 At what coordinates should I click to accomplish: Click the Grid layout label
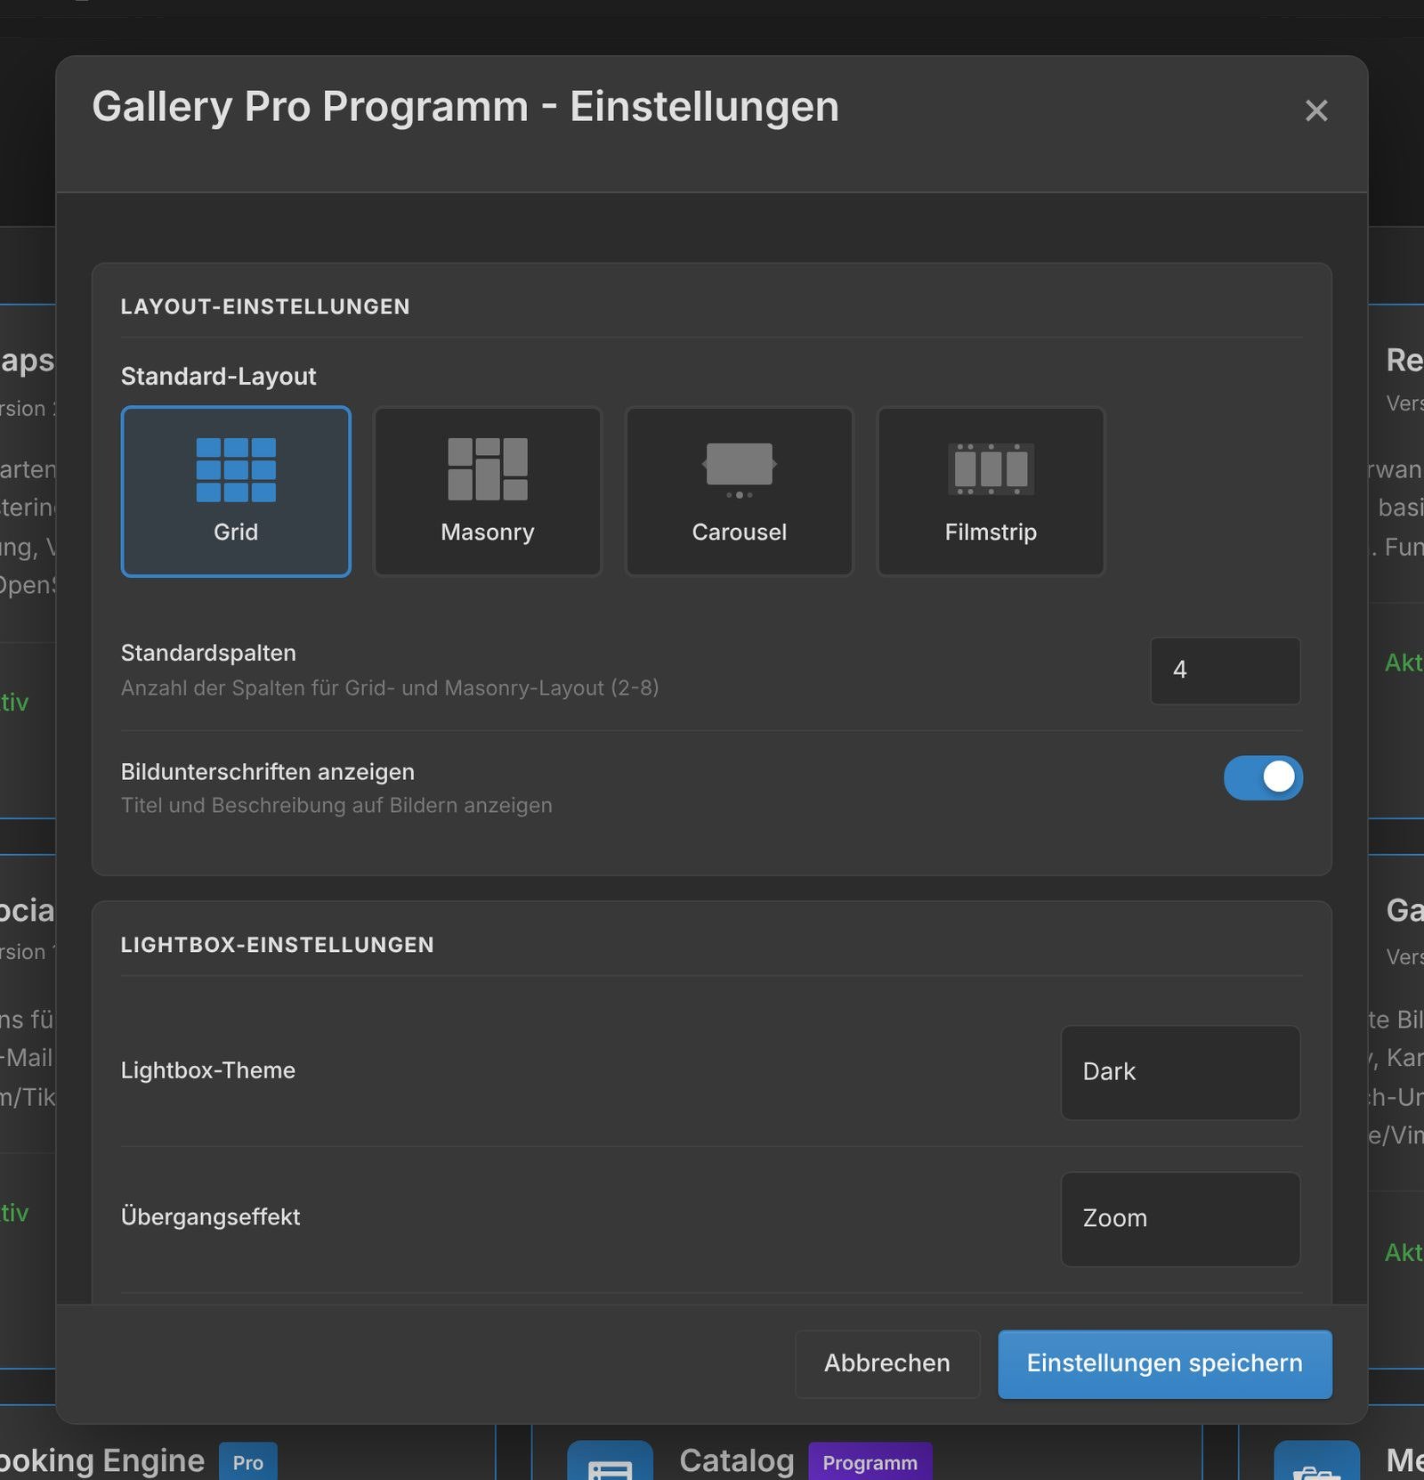(236, 532)
